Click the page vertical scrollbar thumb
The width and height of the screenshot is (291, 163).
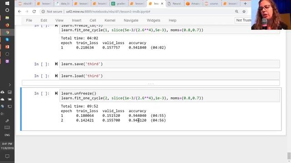[x=289, y=156]
